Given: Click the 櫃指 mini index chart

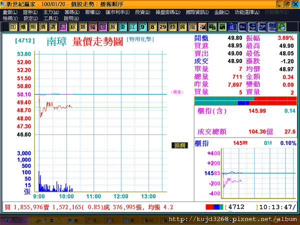Looking at the screenshot, I should [258, 173].
